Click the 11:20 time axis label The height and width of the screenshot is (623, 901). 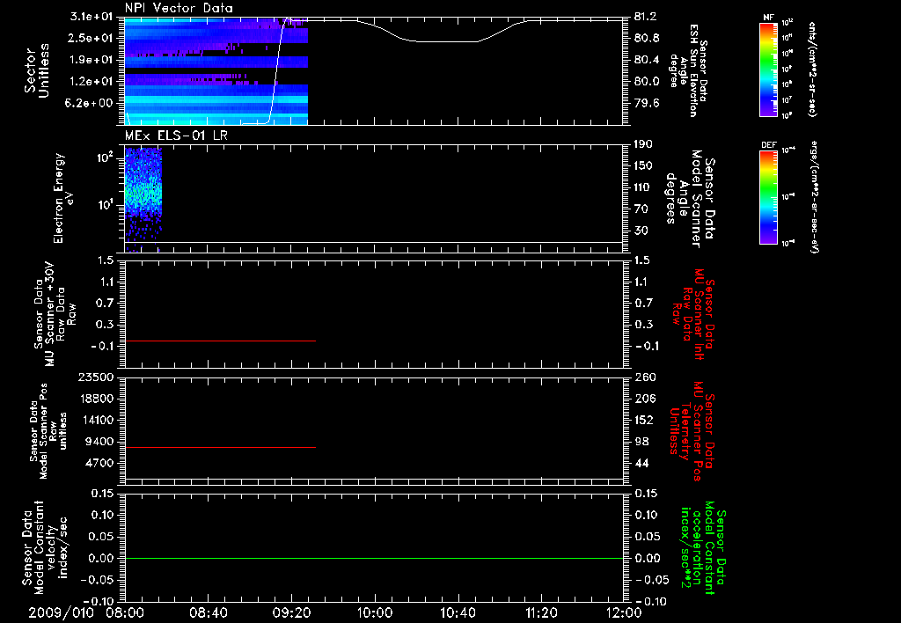coord(541,612)
